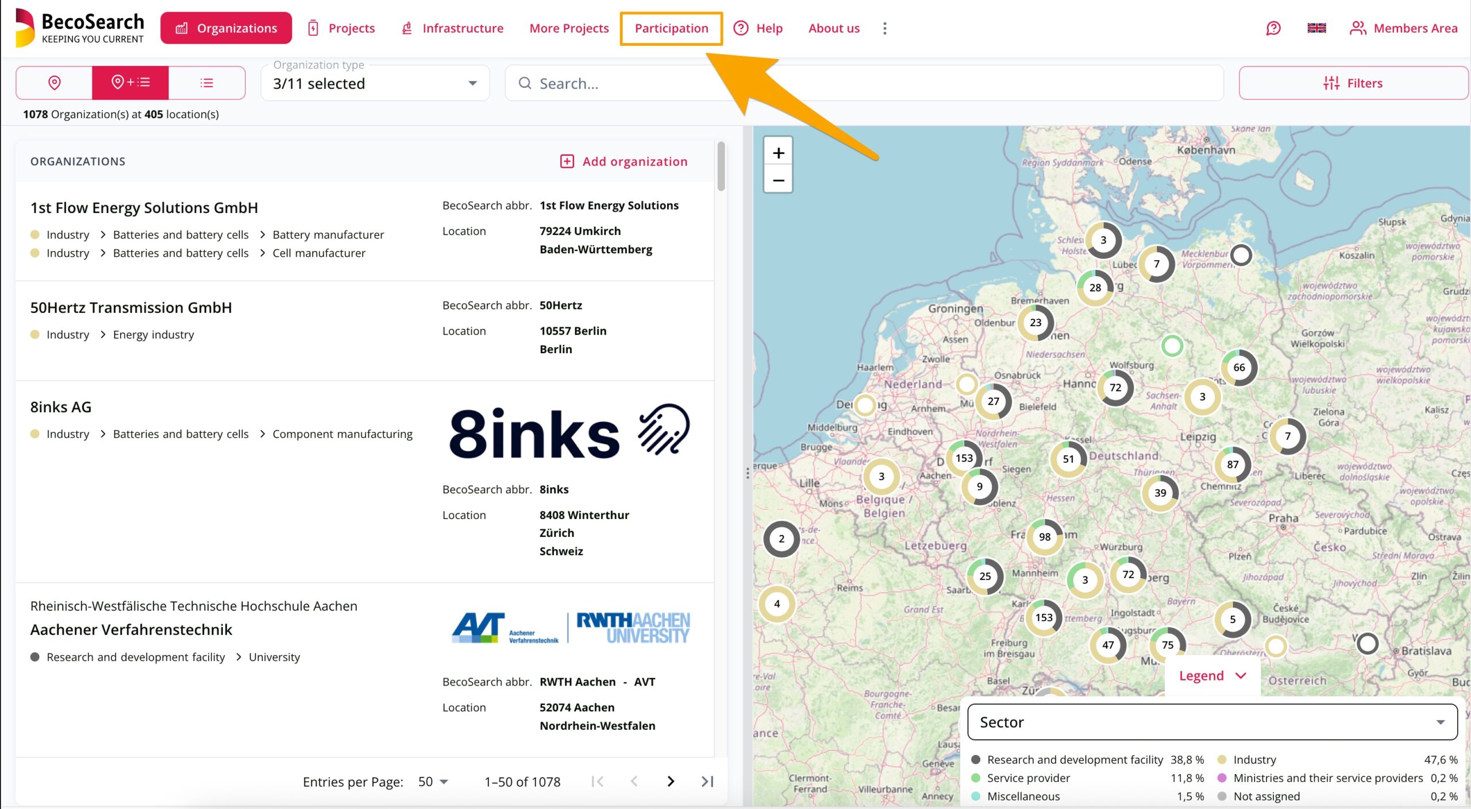Click the map cluster showing 4
Screen dimensions: 1471x809
point(777,603)
